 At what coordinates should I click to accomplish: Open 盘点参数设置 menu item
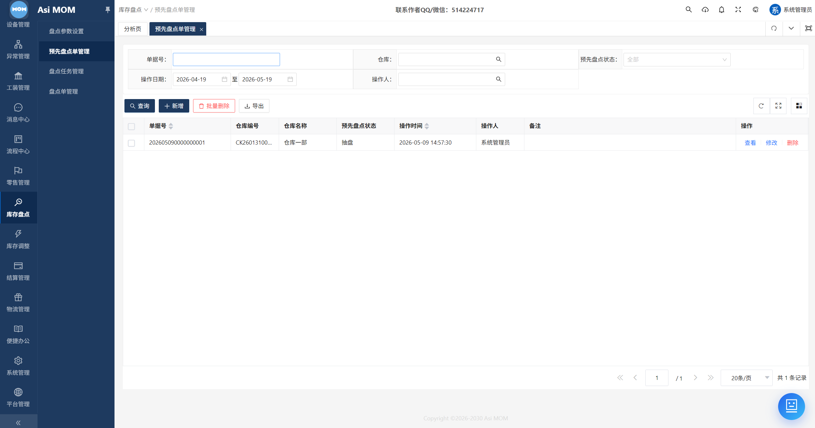click(x=66, y=31)
